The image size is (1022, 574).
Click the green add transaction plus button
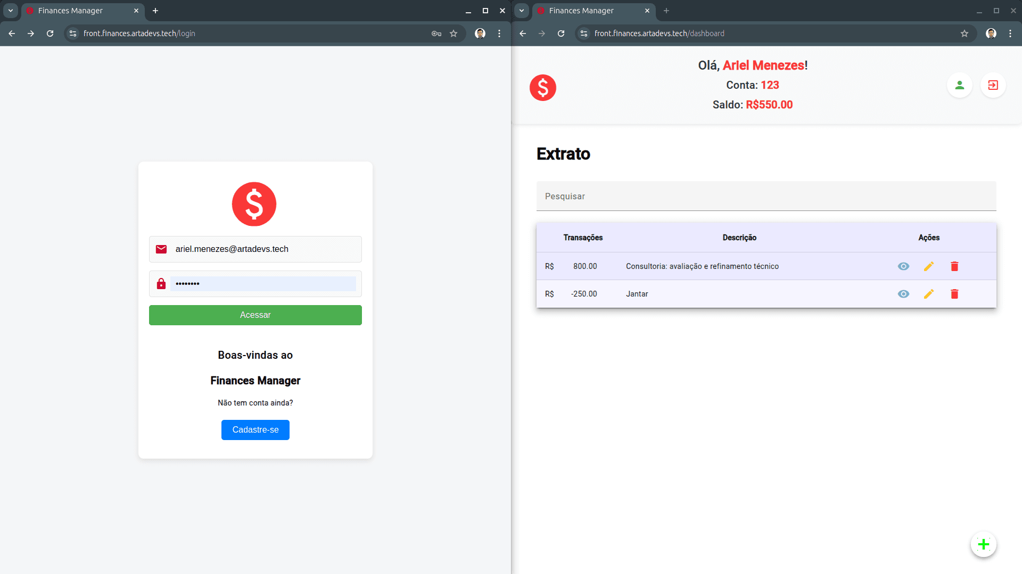click(983, 544)
